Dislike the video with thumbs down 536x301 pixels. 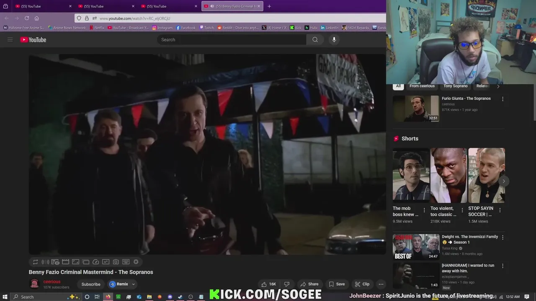tap(287, 284)
